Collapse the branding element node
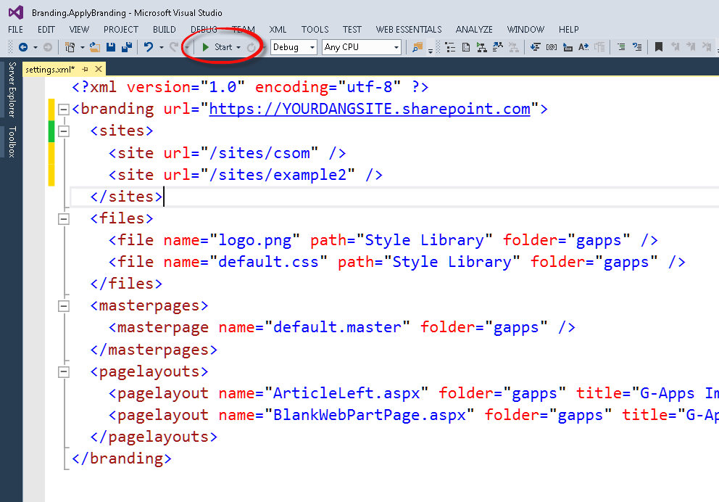 [x=64, y=110]
